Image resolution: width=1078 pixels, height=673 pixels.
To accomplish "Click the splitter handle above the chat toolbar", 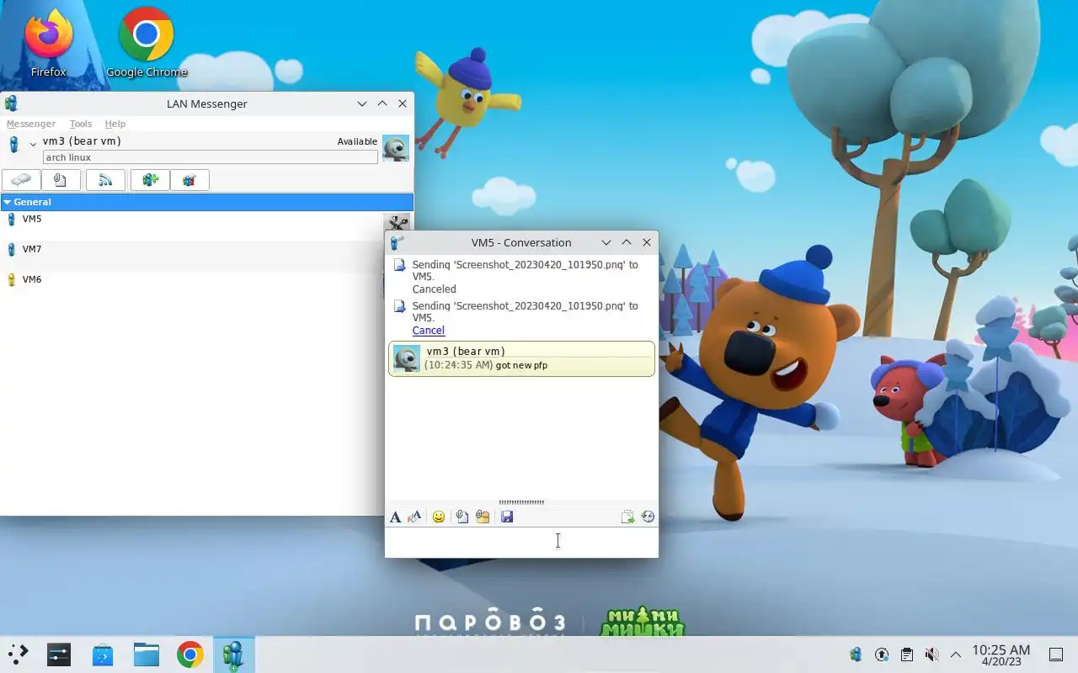I will tap(521, 502).
